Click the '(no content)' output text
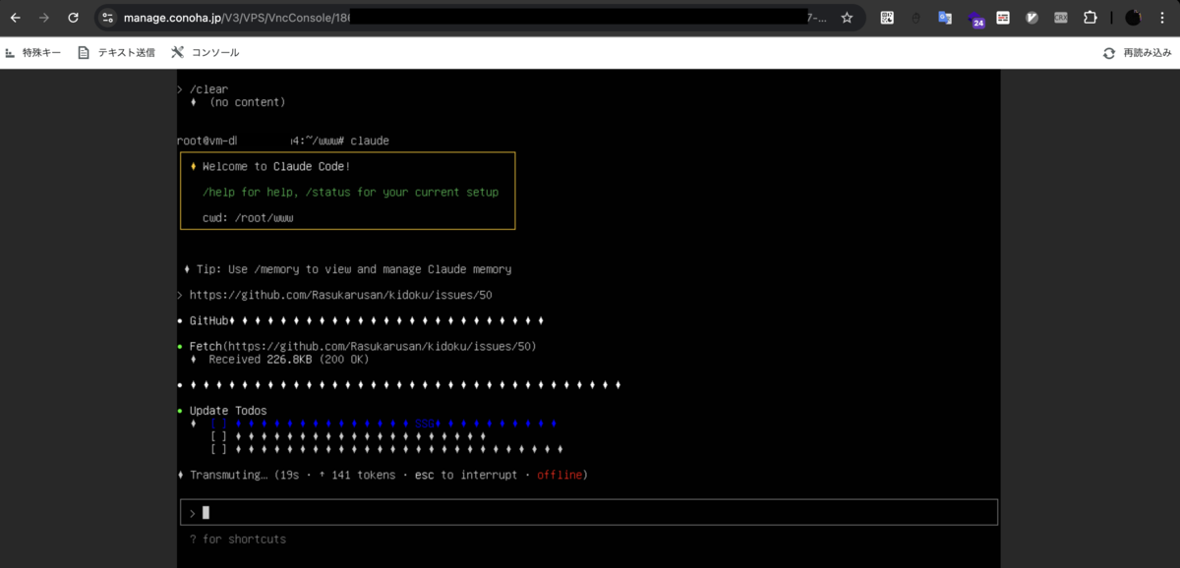The height and width of the screenshot is (568, 1180). click(247, 102)
